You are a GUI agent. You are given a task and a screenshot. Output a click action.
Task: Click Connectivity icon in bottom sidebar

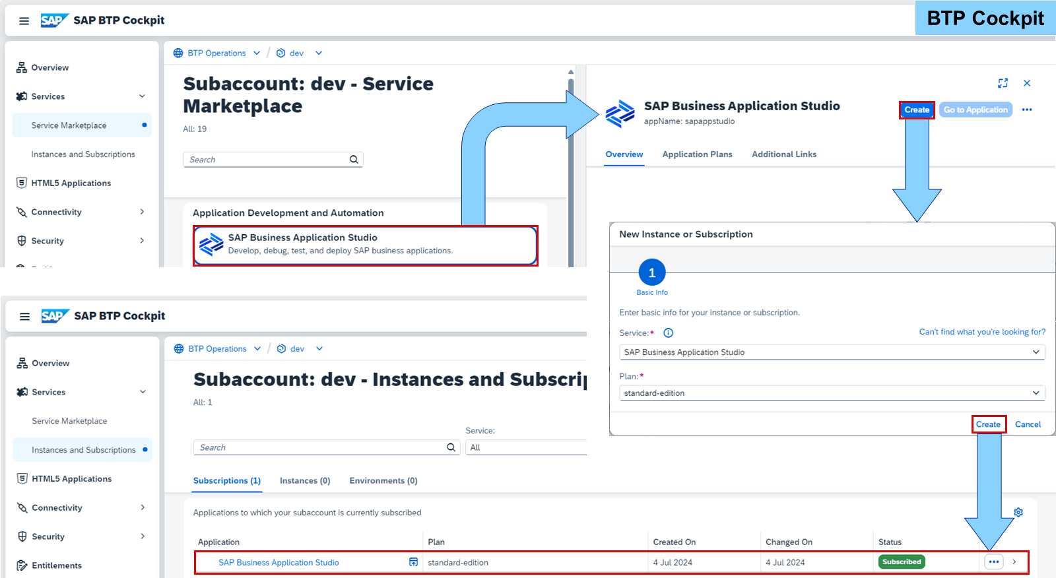click(x=22, y=507)
